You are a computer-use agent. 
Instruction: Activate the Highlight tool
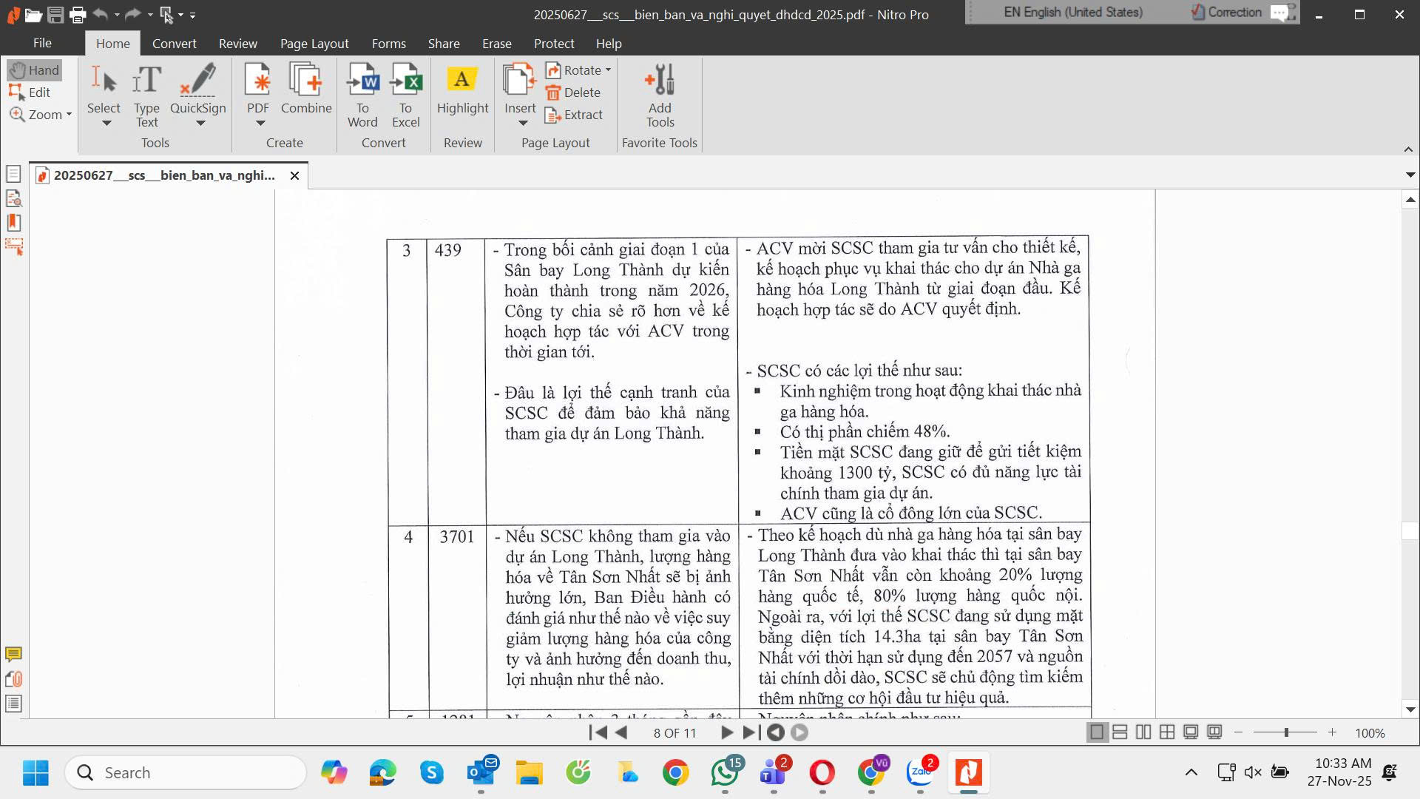point(462,81)
